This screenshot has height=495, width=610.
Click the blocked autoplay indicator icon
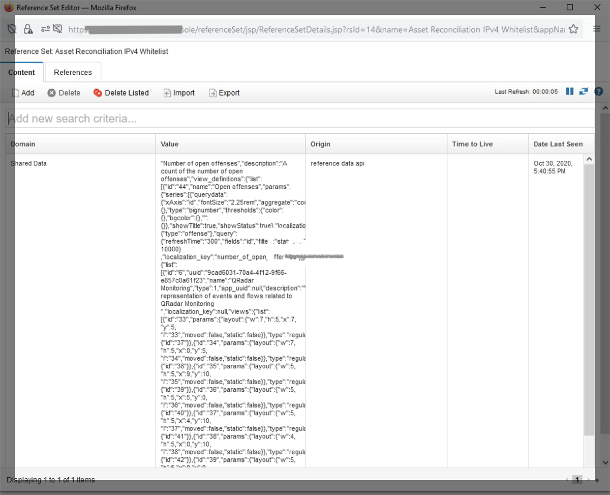click(x=57, y=29)
